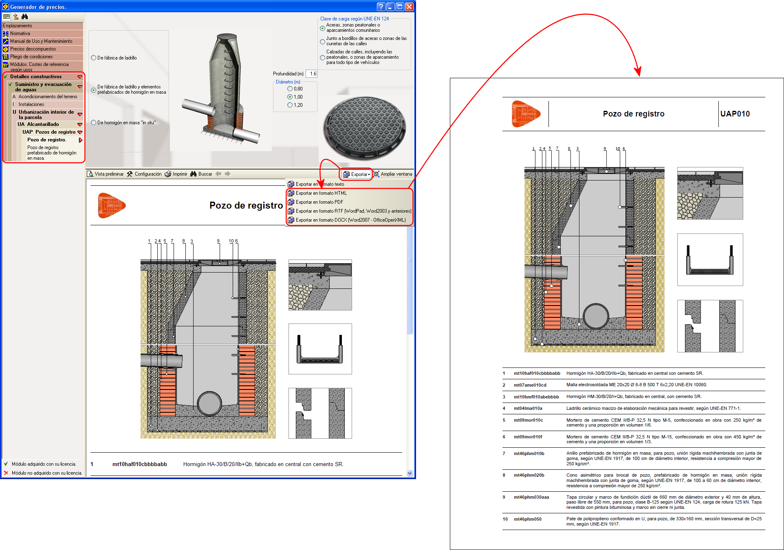Choose Exportar en formato PDF
This screenshot has width=784, height=550.
click(x=320, y=202)
